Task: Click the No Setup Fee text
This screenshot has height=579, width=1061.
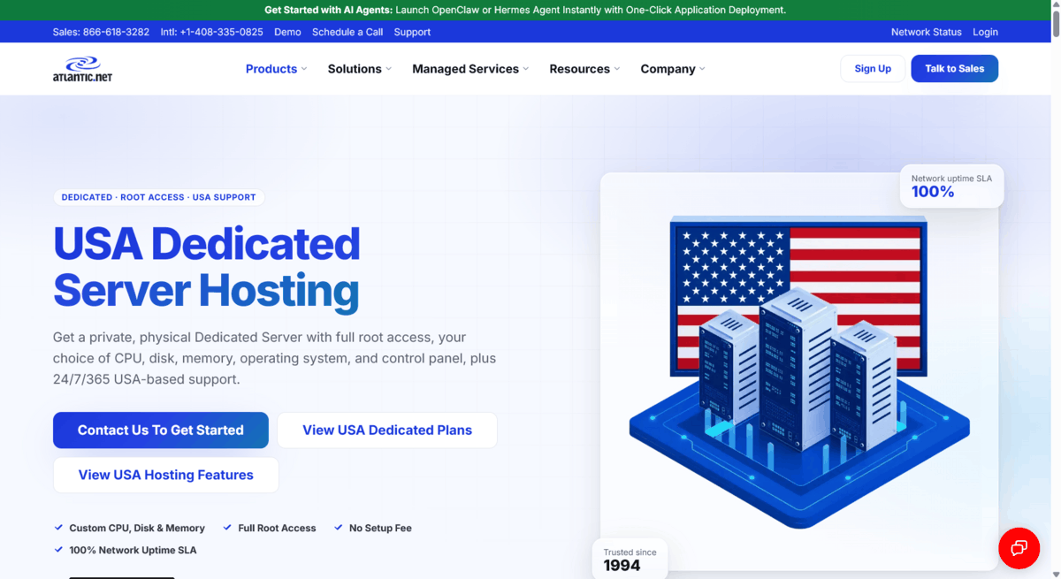Action: (x=380, y=528)
